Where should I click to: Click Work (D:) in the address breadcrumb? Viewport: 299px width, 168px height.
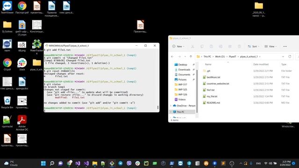click(220, 56)
